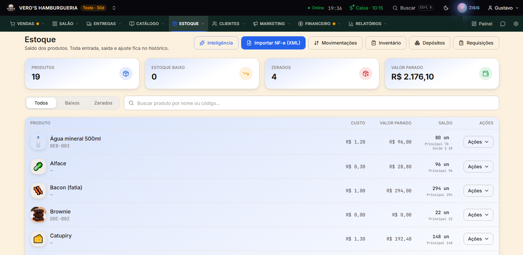Click the Painel dashboard grid icon
Viewport: 523px width, 255px height.
[474, 24]
